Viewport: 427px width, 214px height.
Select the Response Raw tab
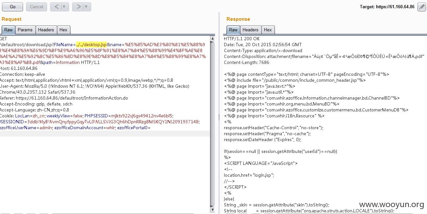coord(233,30)
